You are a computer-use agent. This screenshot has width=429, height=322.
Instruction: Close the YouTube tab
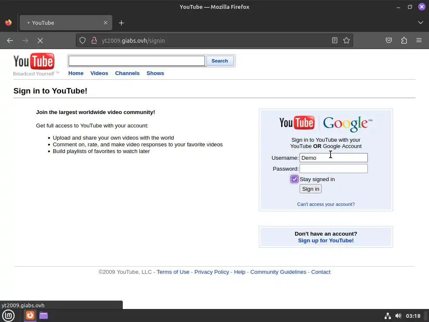pyautogui.click(x=106, y=23)
